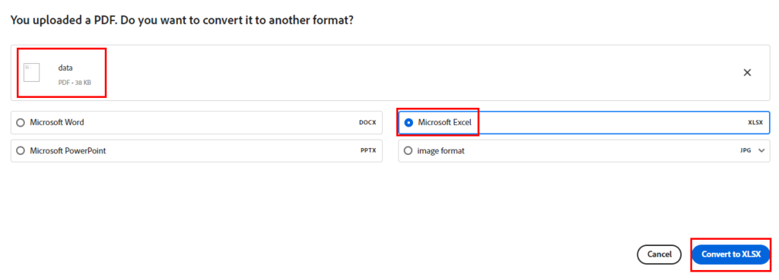This screenshot has width=779, height=280.
Task: Select the Microsoft Word radio button
Action: (21, 122)
